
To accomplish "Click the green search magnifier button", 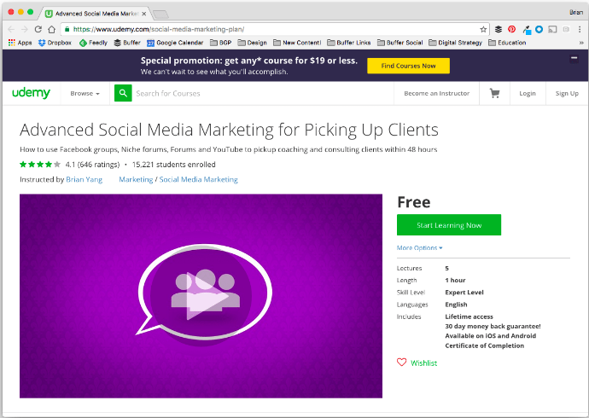I will pyautogui.click(x=123, y=93).
